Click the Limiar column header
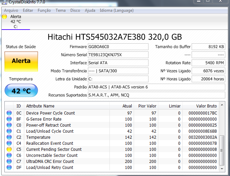 [170, 106]
